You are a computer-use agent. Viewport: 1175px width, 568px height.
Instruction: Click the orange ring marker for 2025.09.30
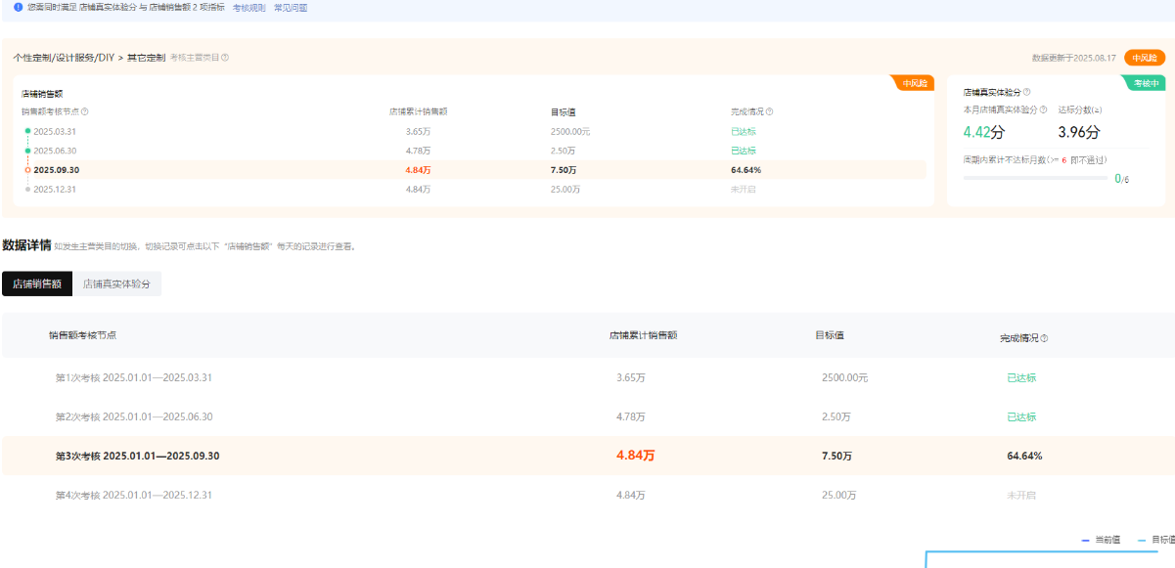(x=27, y=170)
